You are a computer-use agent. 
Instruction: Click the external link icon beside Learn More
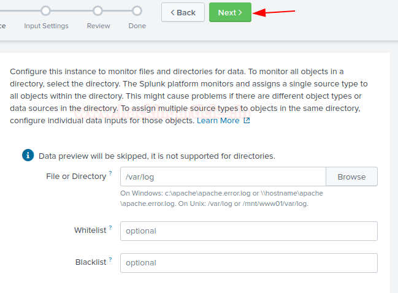click(x=247, y=121)
